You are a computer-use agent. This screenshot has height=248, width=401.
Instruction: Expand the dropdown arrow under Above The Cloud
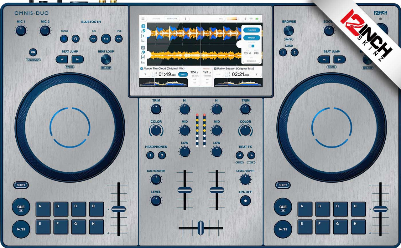[145, 74]
